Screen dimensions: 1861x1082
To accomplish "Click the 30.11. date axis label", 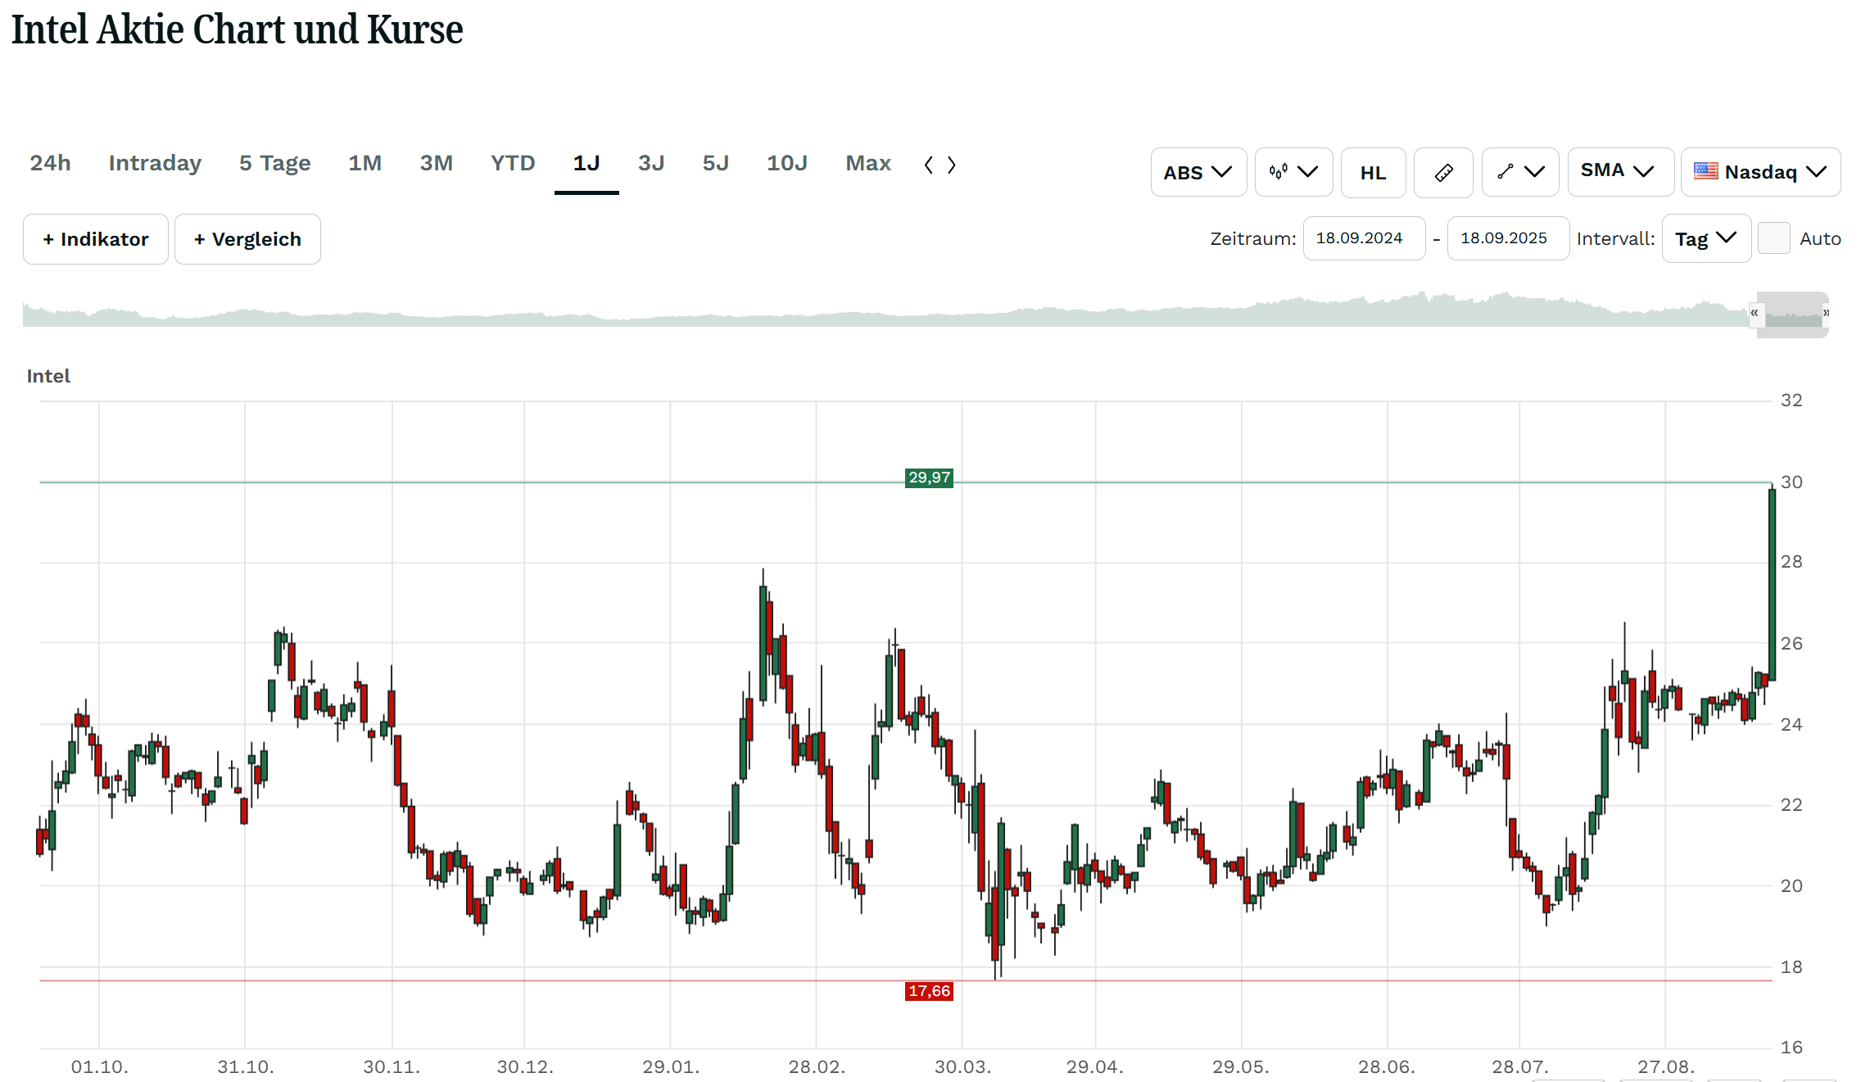I will click(392, 1067).
